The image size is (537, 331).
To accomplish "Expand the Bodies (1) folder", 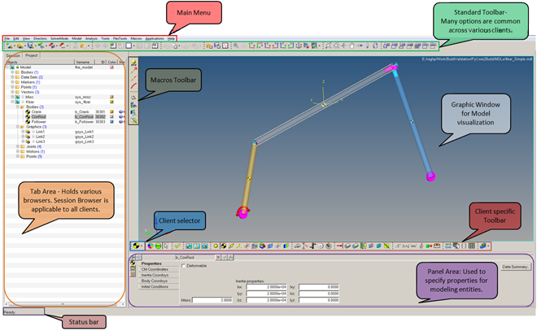I will (12, 72).
